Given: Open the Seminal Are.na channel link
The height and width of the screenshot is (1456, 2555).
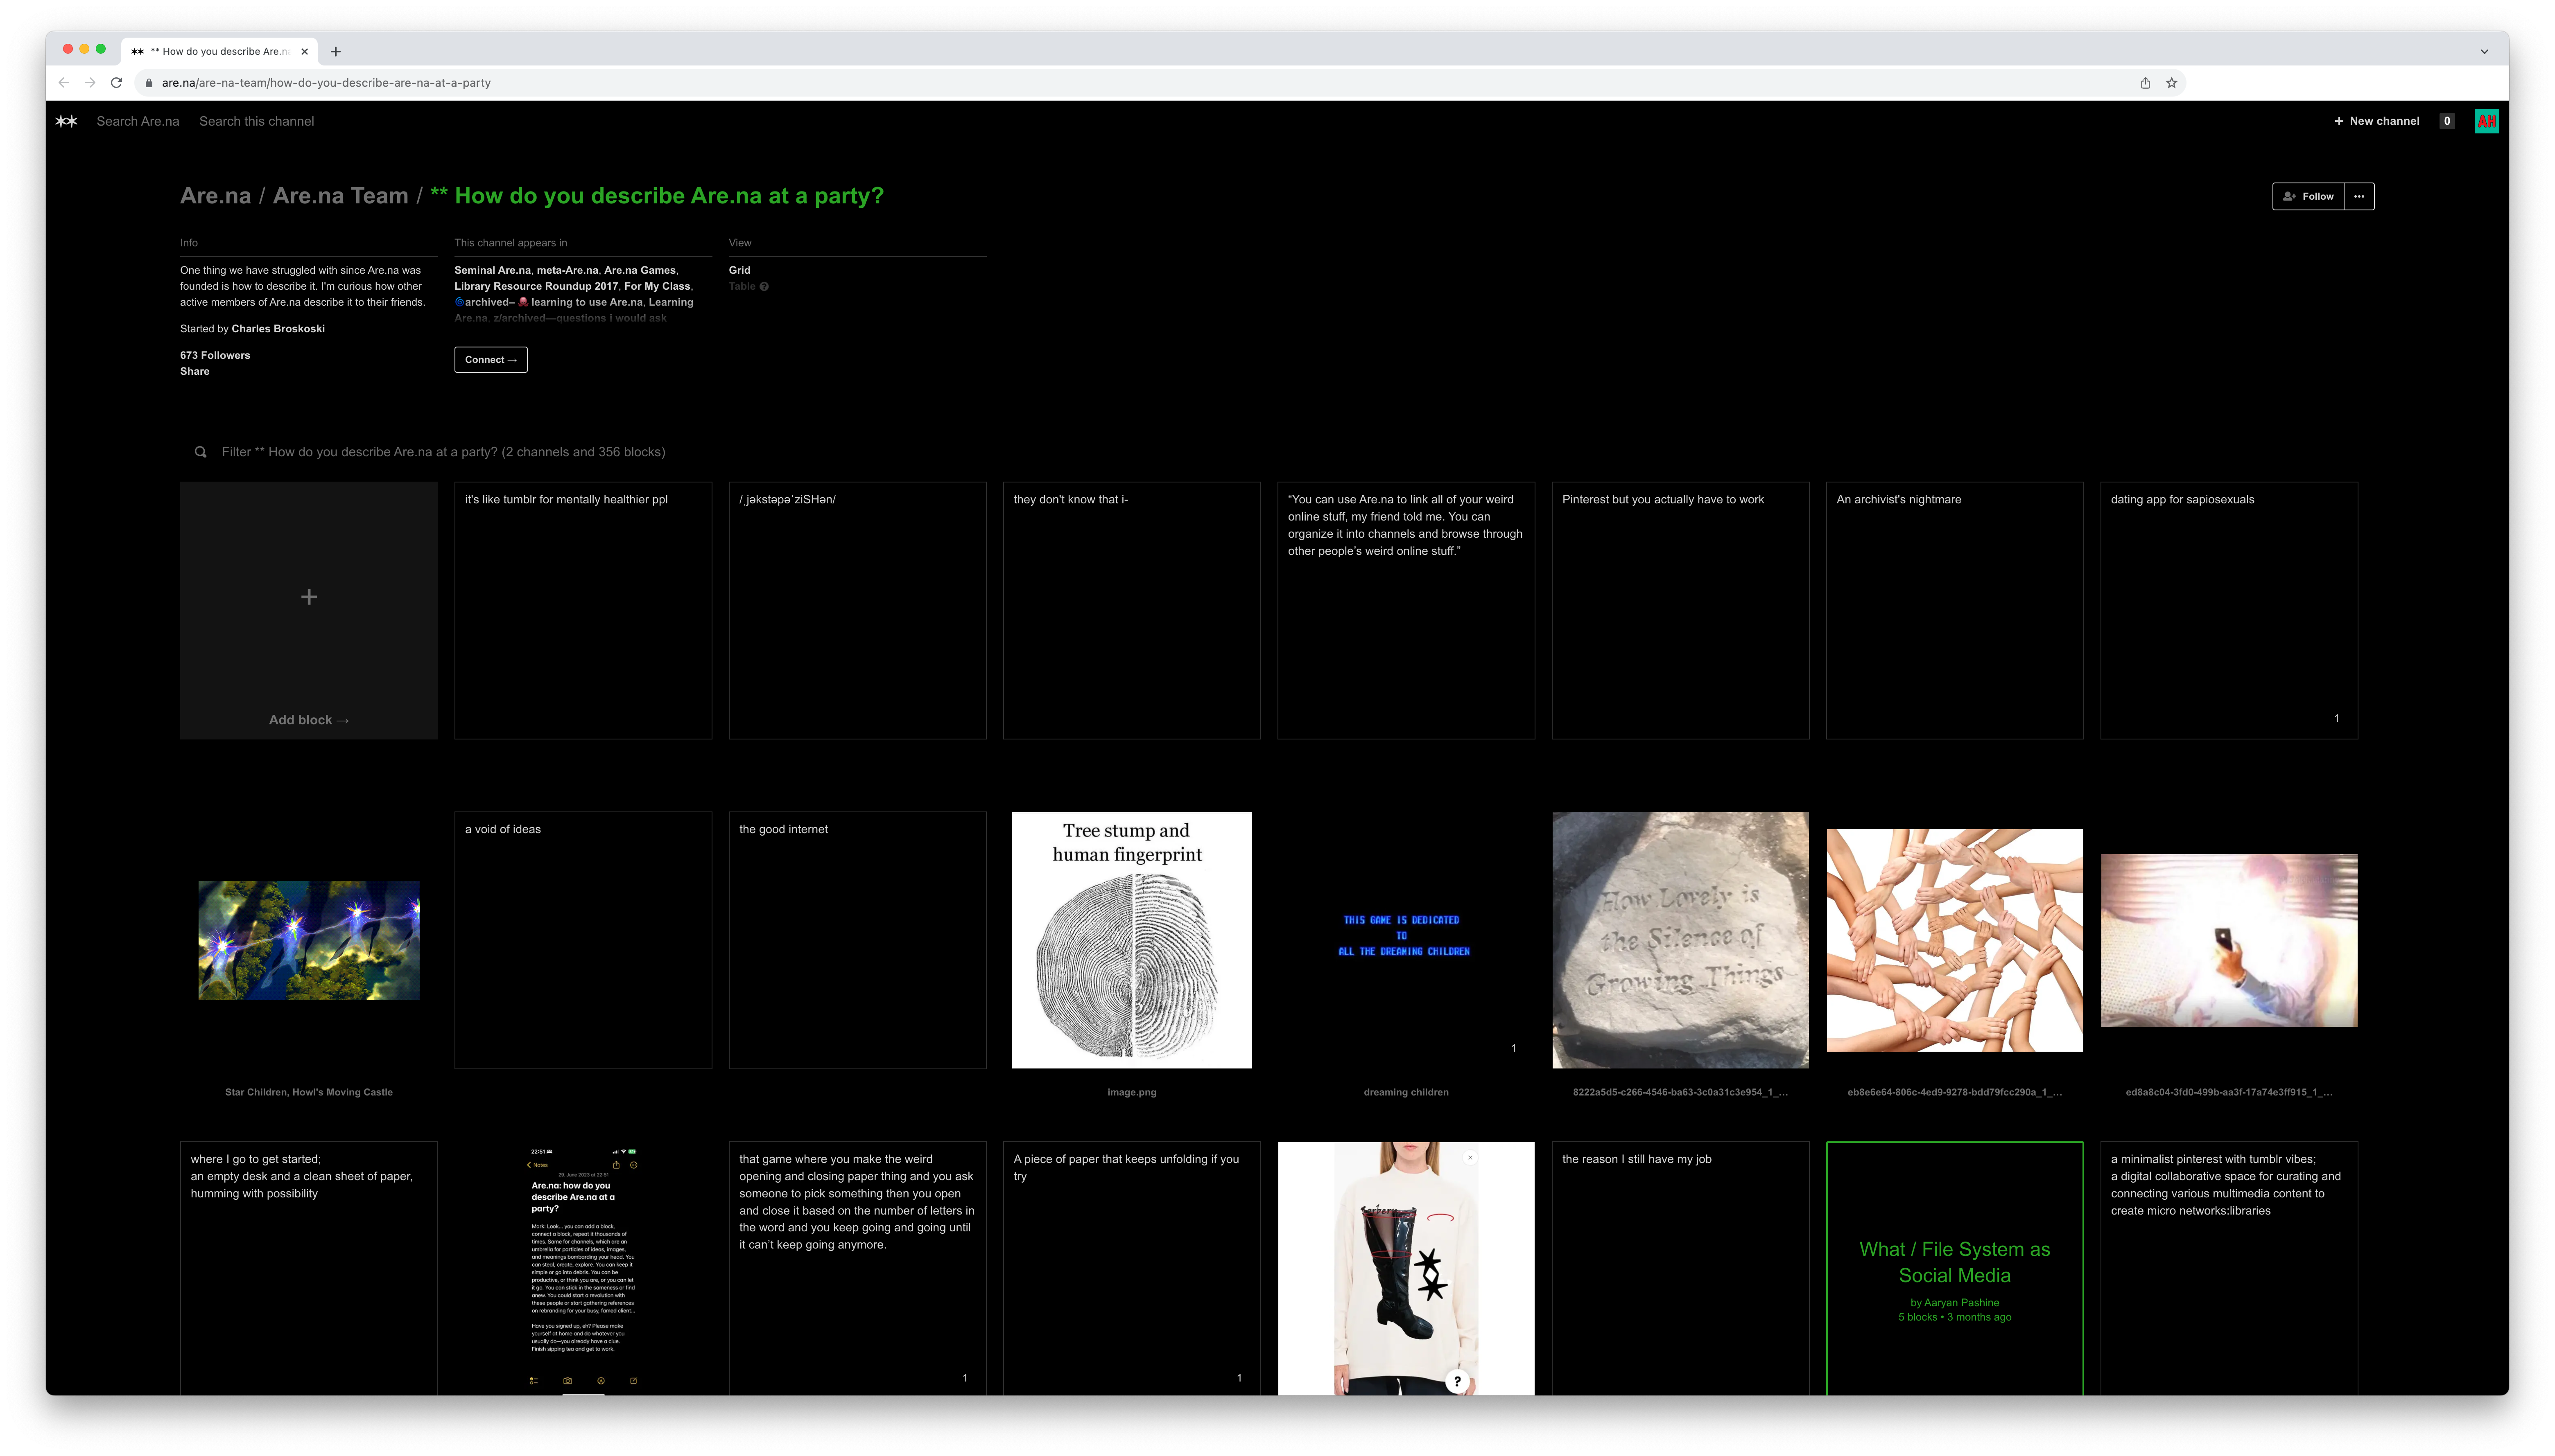Looking at the screenshot, I should [x=492, y=270].
